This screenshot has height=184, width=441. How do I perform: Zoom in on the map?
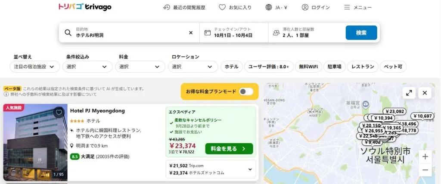point(425,157)
